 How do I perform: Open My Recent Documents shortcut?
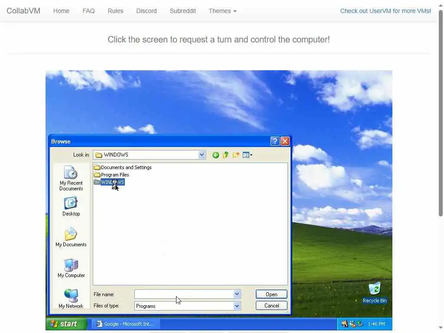pyautogui.click(x=71, y=178)
